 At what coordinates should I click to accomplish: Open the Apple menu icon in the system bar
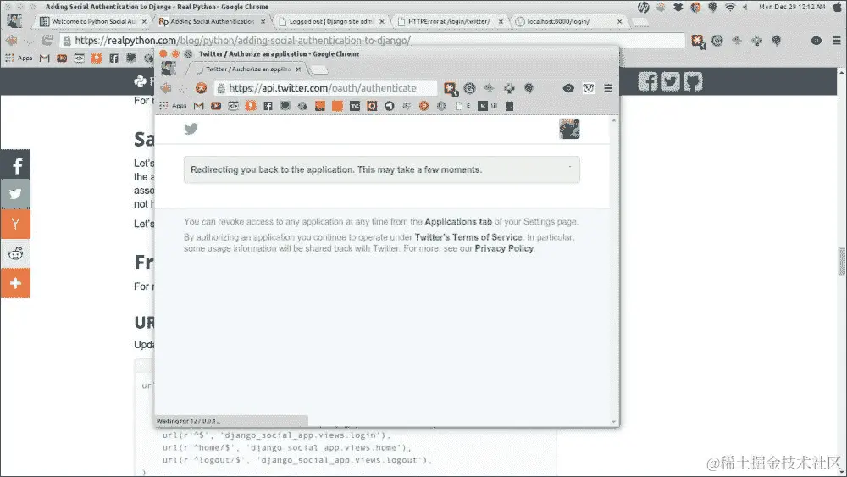tap(838, 7)
